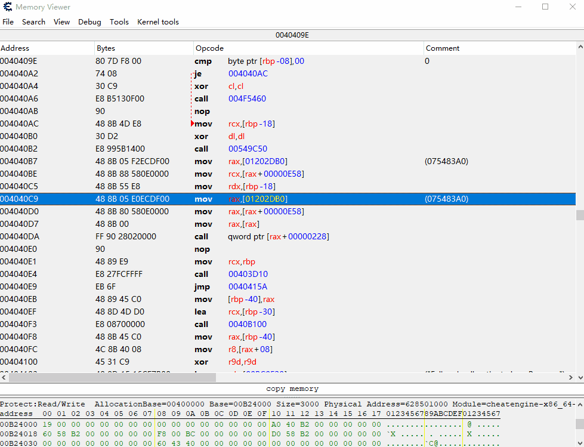
Task: Open the File menu
Action: 8,22
